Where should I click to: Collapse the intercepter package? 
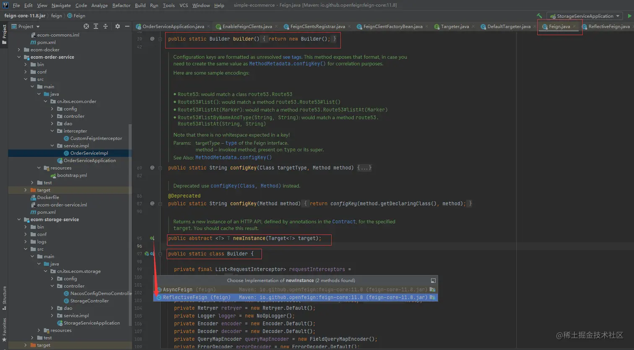[52, 131]
